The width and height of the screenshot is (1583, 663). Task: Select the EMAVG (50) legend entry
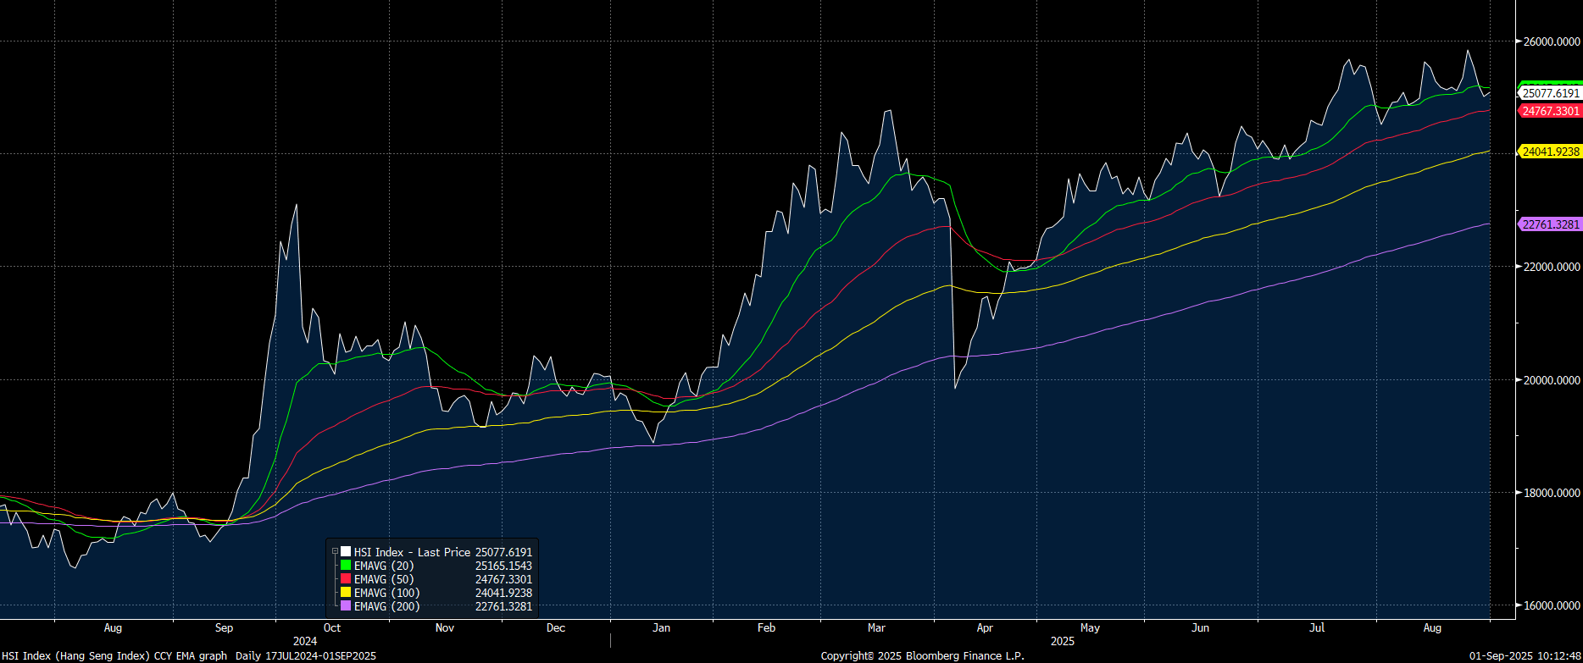pos(384,579)
